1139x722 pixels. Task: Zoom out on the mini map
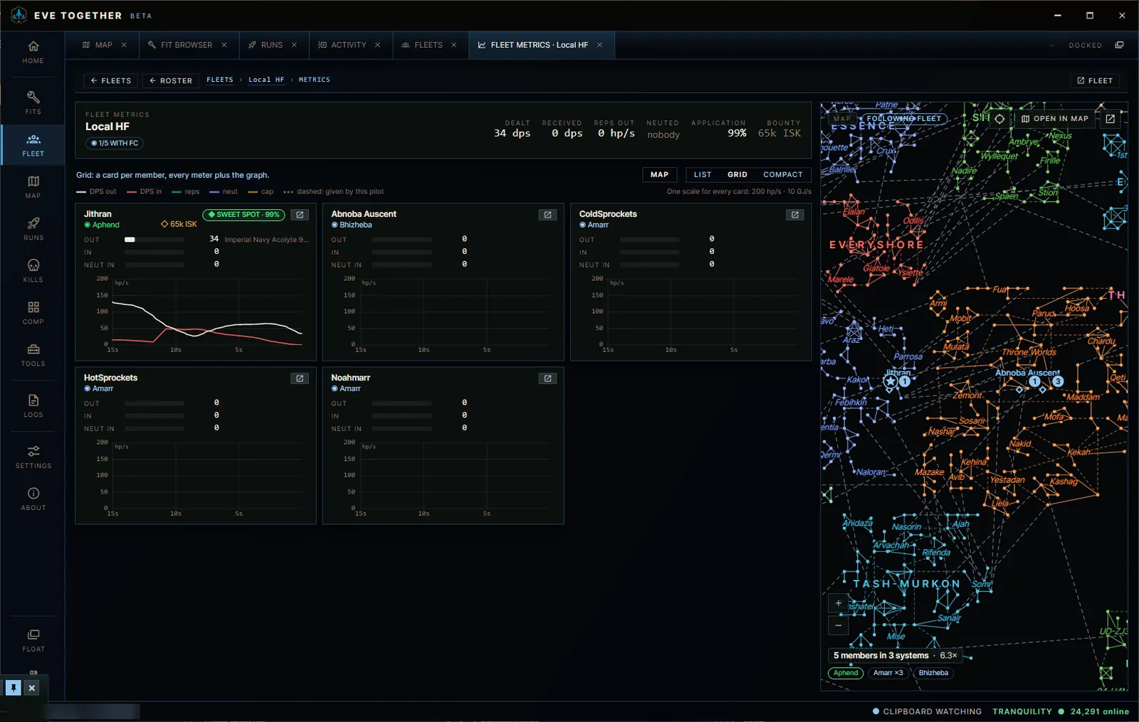[x=838, y=625]
